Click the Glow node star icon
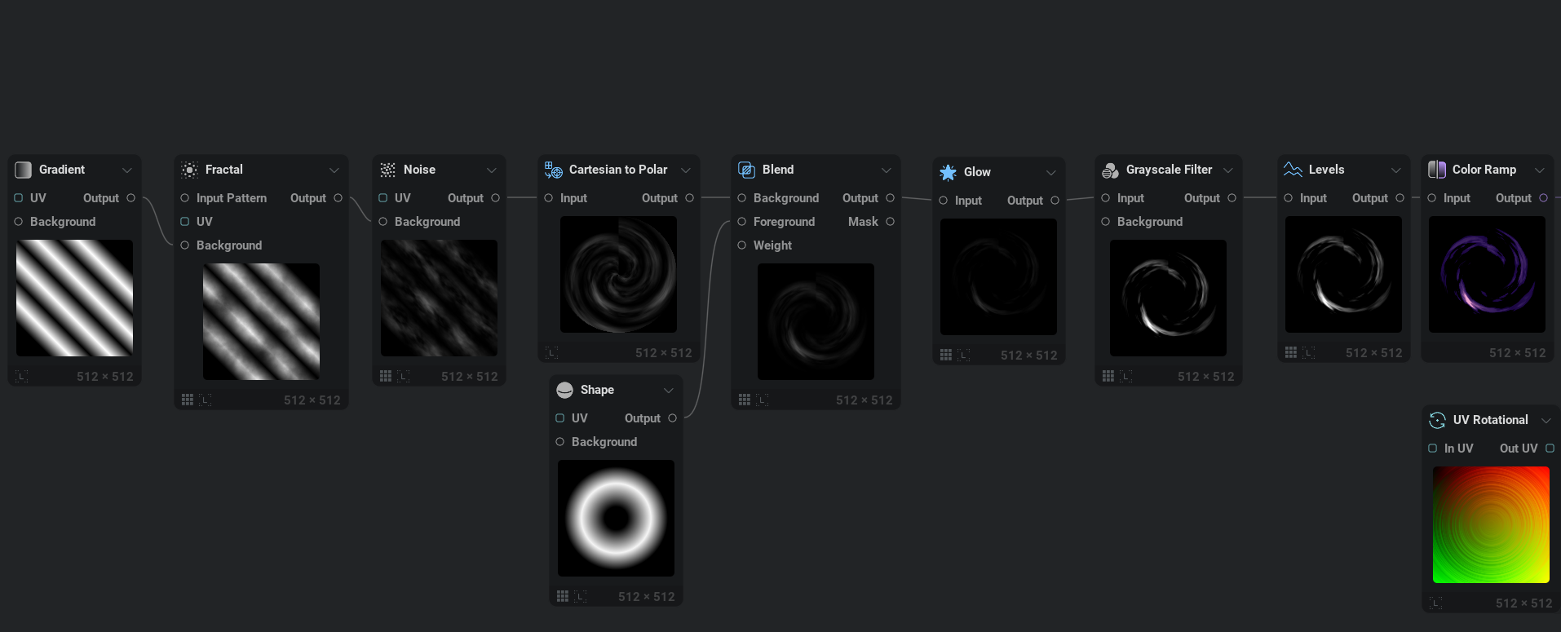The image size is (1561, 632). [948, 172]
